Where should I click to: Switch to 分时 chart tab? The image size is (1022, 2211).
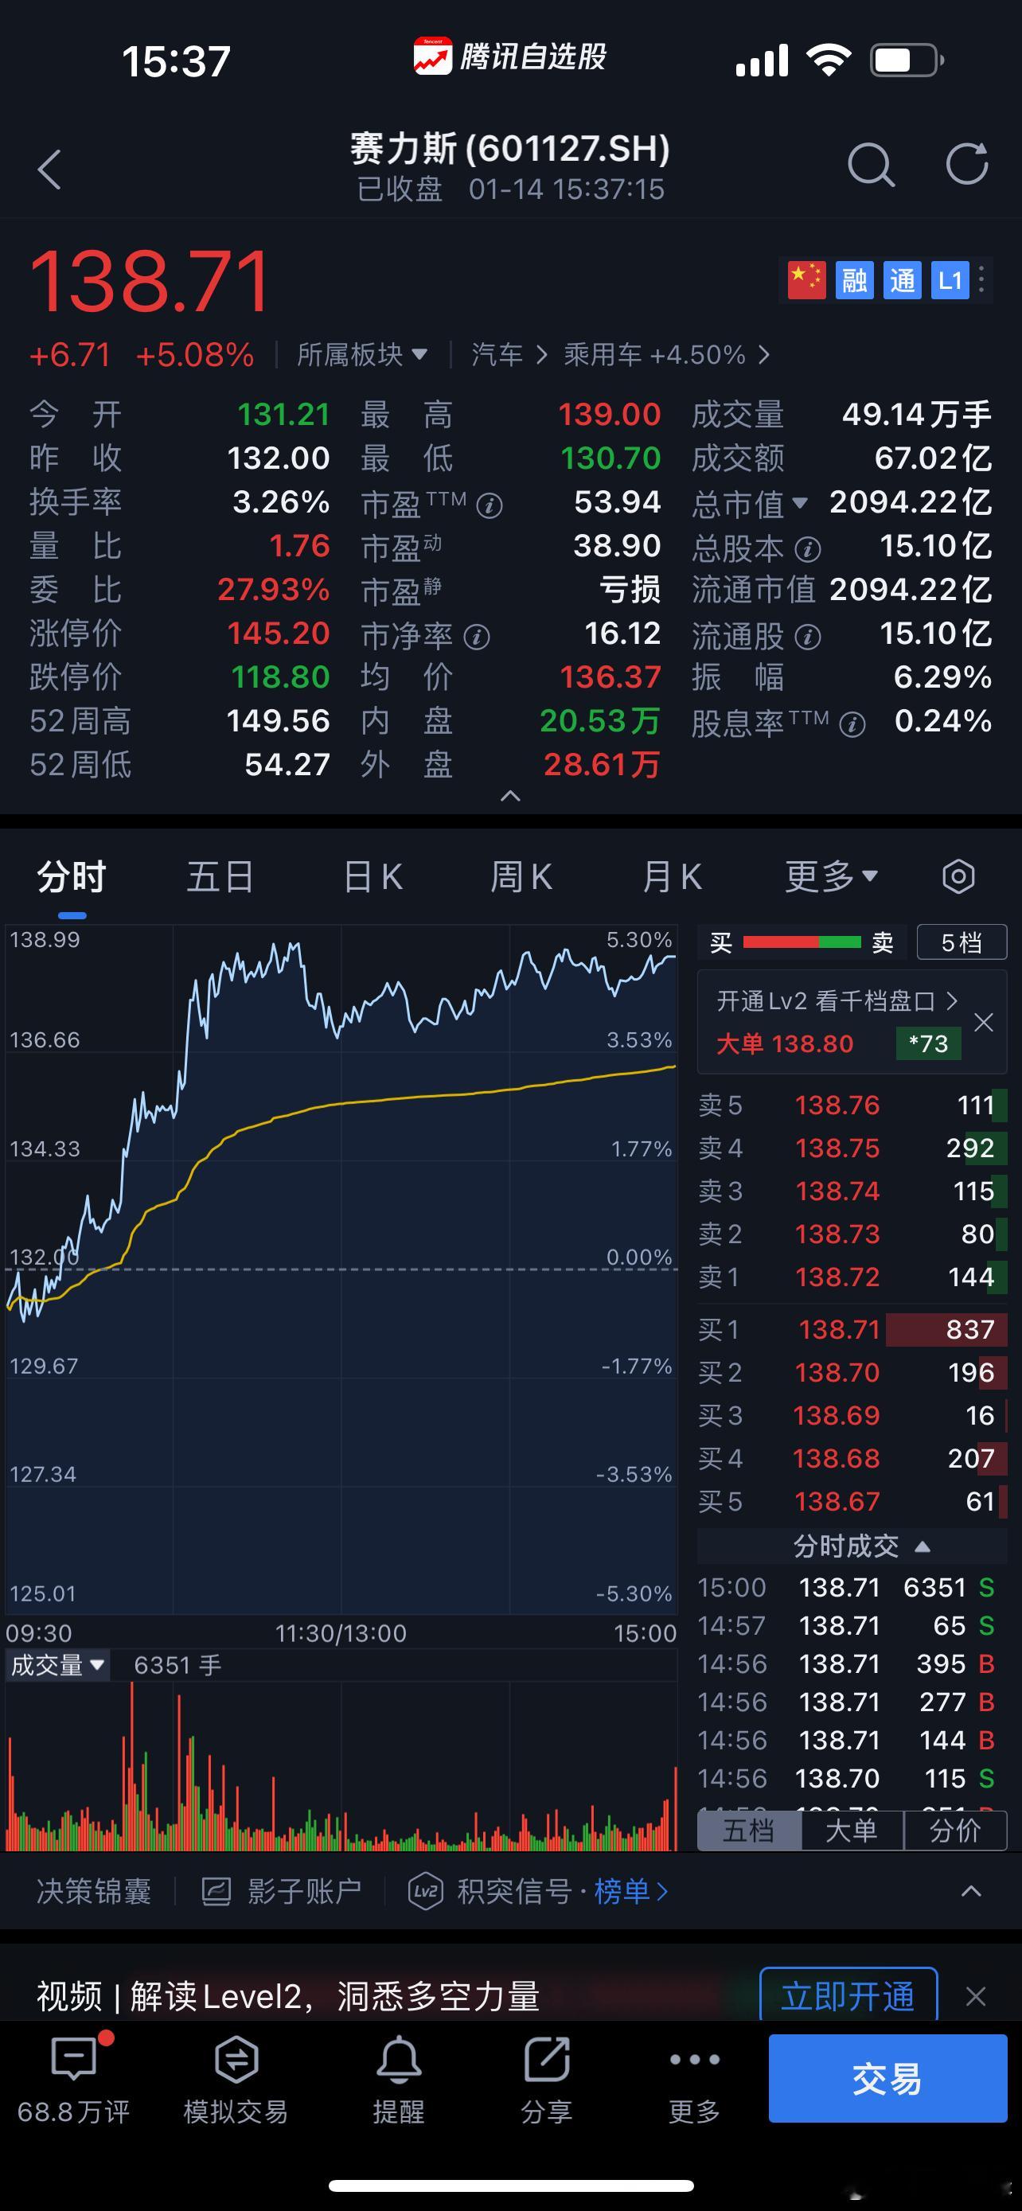point(71,876)
